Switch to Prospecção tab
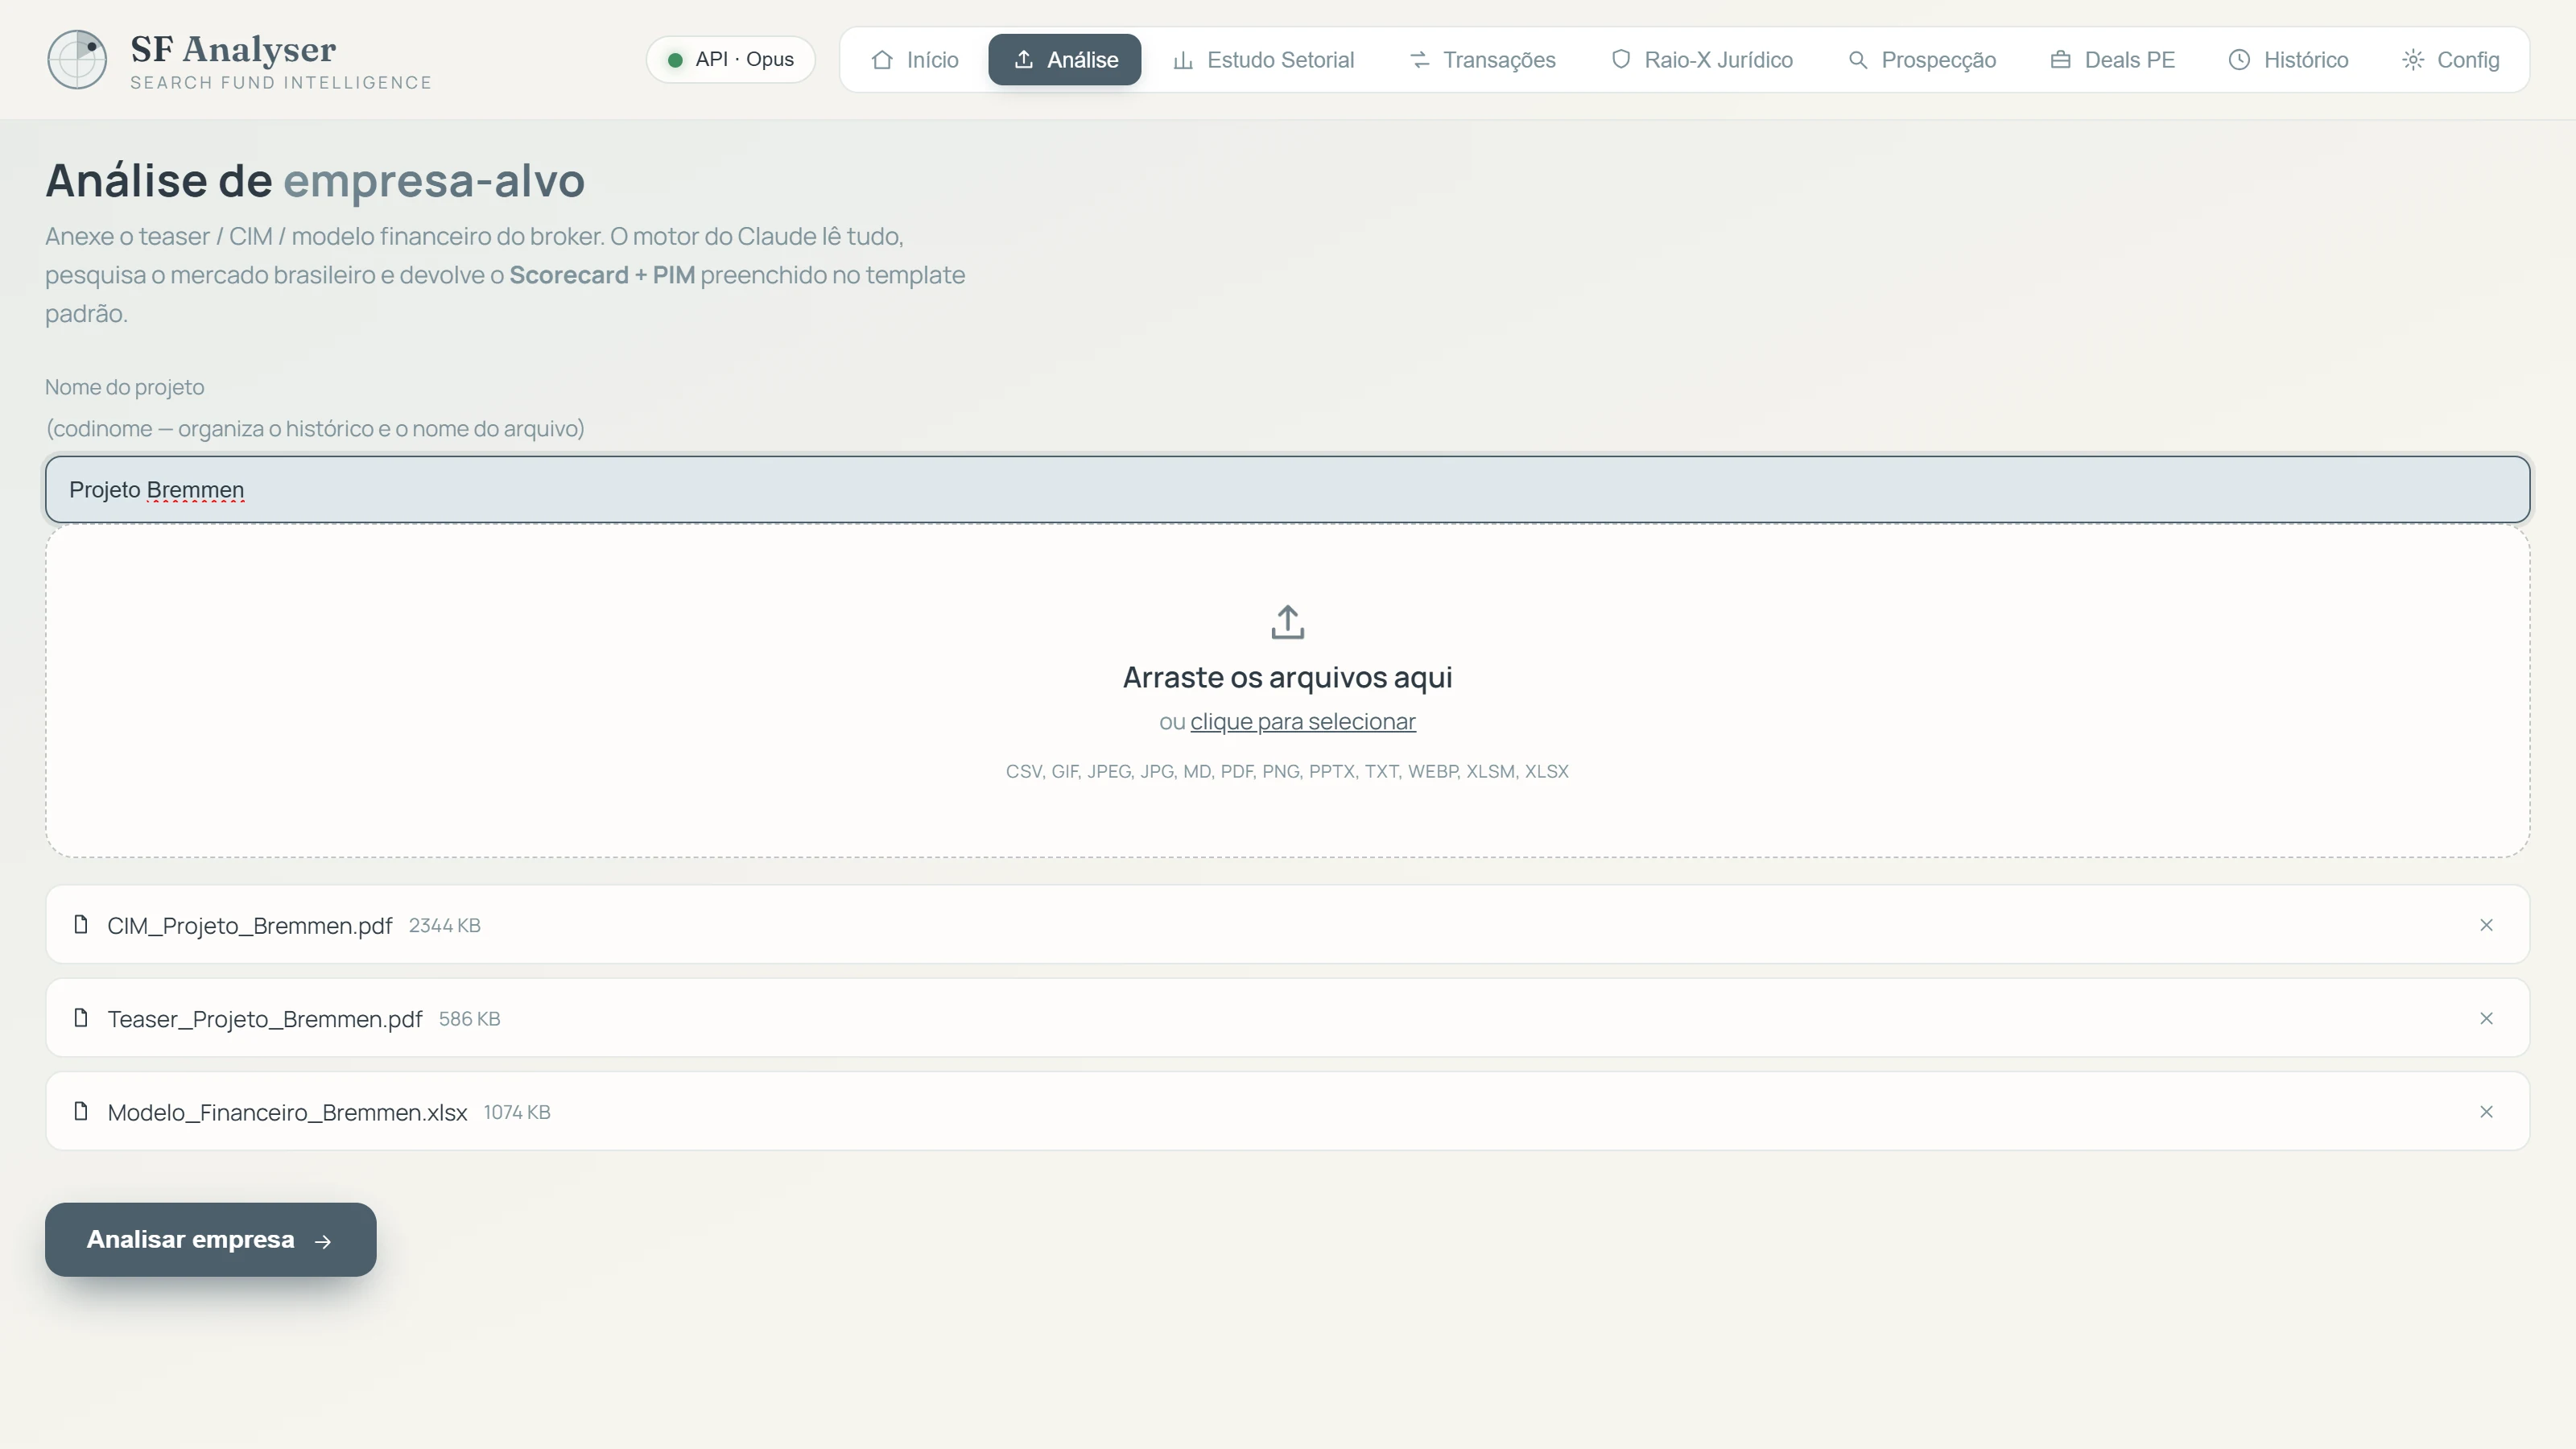The width and height of the screenshot is (2576, 1449). (x=1922, y=60)
